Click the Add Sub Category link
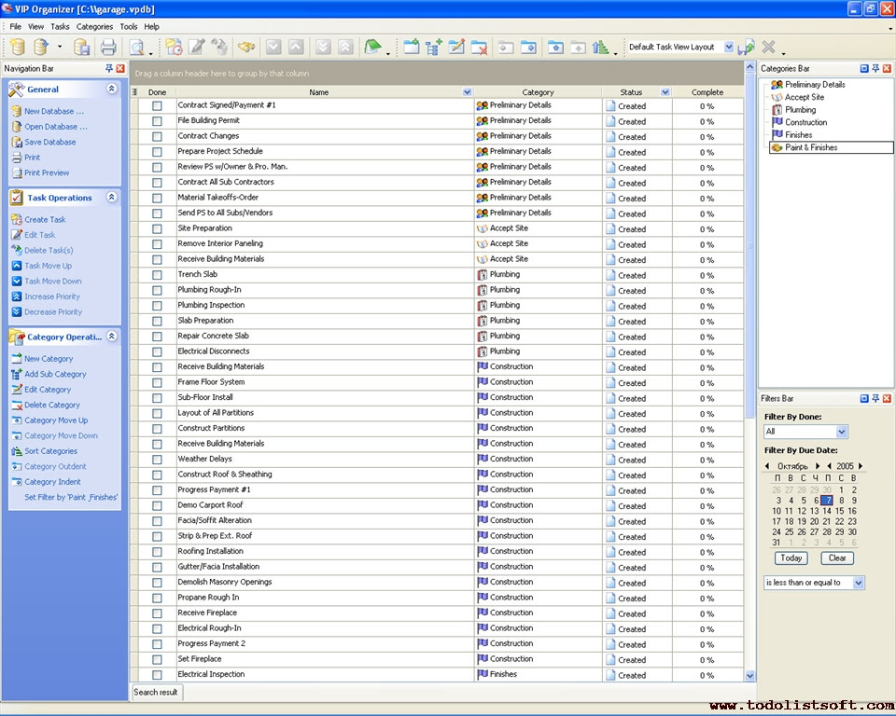Screen dimensions: 896x716 point(55,374)
